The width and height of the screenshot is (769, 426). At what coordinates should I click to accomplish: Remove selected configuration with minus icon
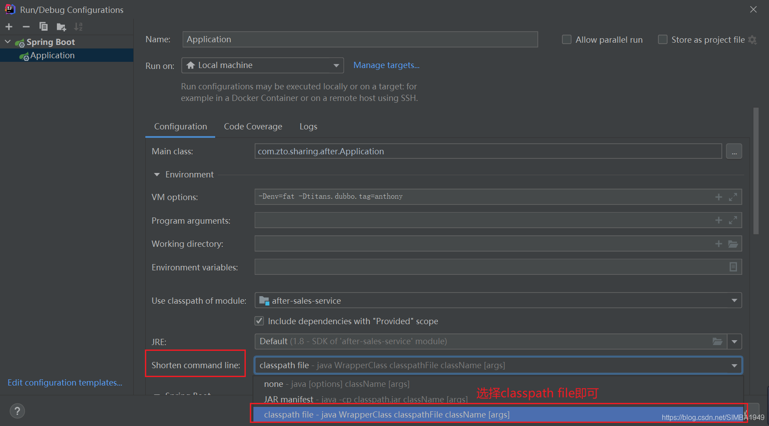click(26, 27)
